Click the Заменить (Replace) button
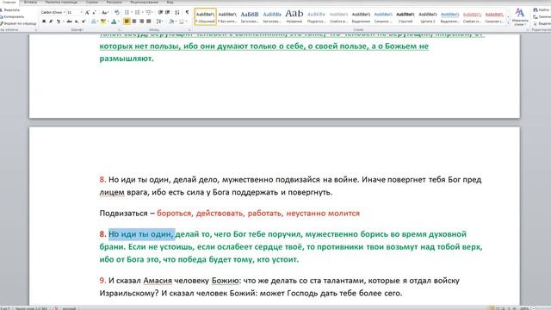Viewport: 551px width, 310px height. [x=542, y=17]
